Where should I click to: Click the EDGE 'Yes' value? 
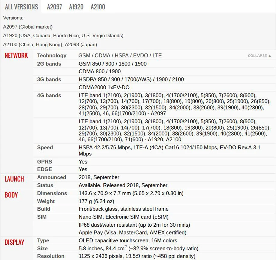pyautogui.click(x=83, y=169)
